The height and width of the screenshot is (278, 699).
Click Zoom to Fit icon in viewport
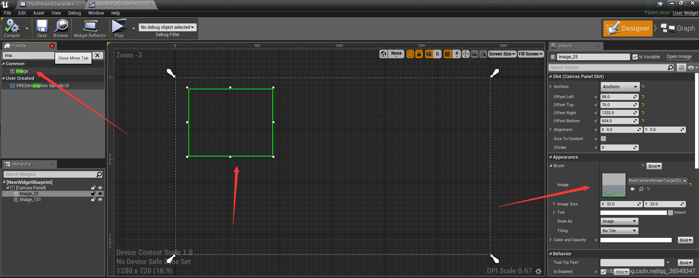pyautogui.click(x=466, y=54)
